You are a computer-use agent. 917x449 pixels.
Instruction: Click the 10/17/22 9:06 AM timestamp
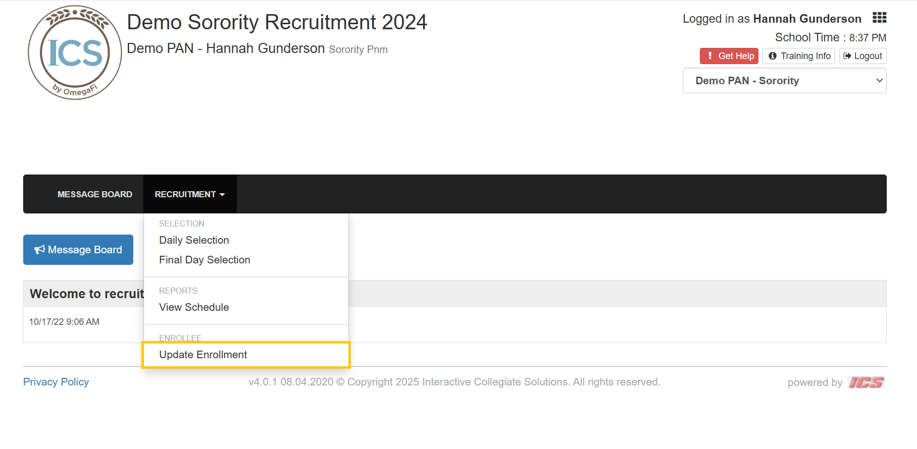click(x=64, y=322)
